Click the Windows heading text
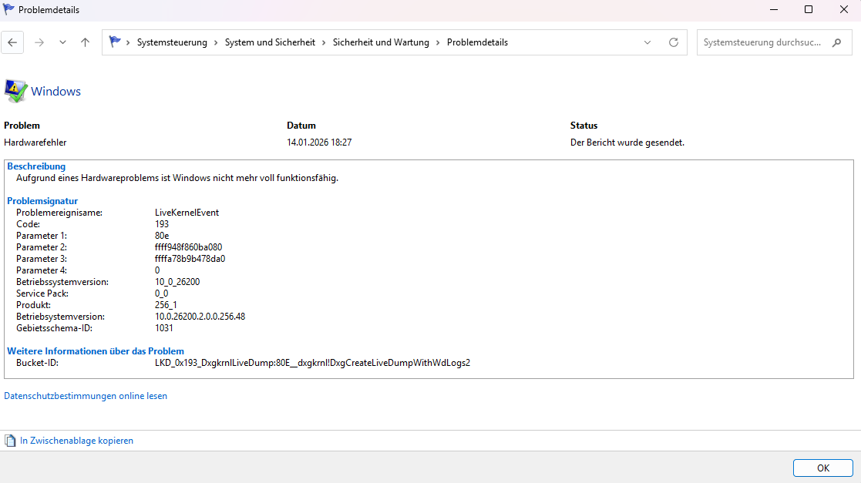 point(55,91)
